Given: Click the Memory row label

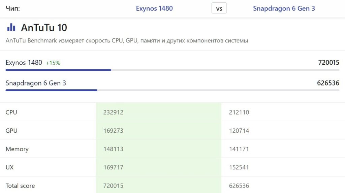Looking at the screenshot, I should [x=17, y=149].
